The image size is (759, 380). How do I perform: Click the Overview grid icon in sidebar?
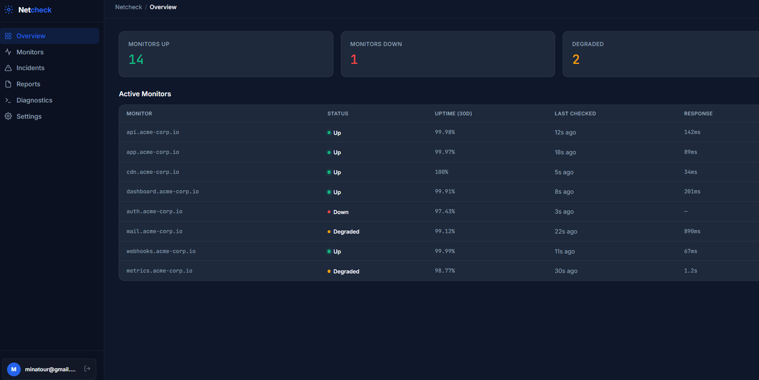point(8,36)
